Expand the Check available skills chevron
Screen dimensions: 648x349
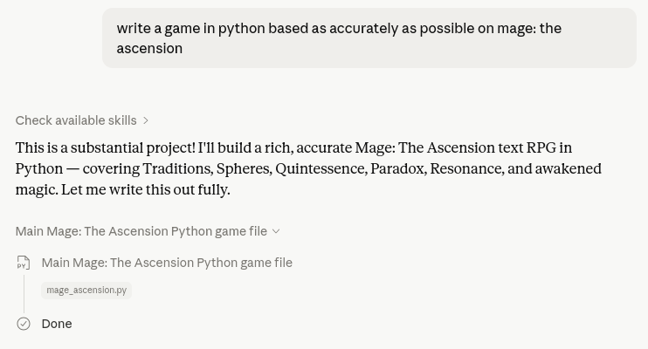click(x=146, y=120)
